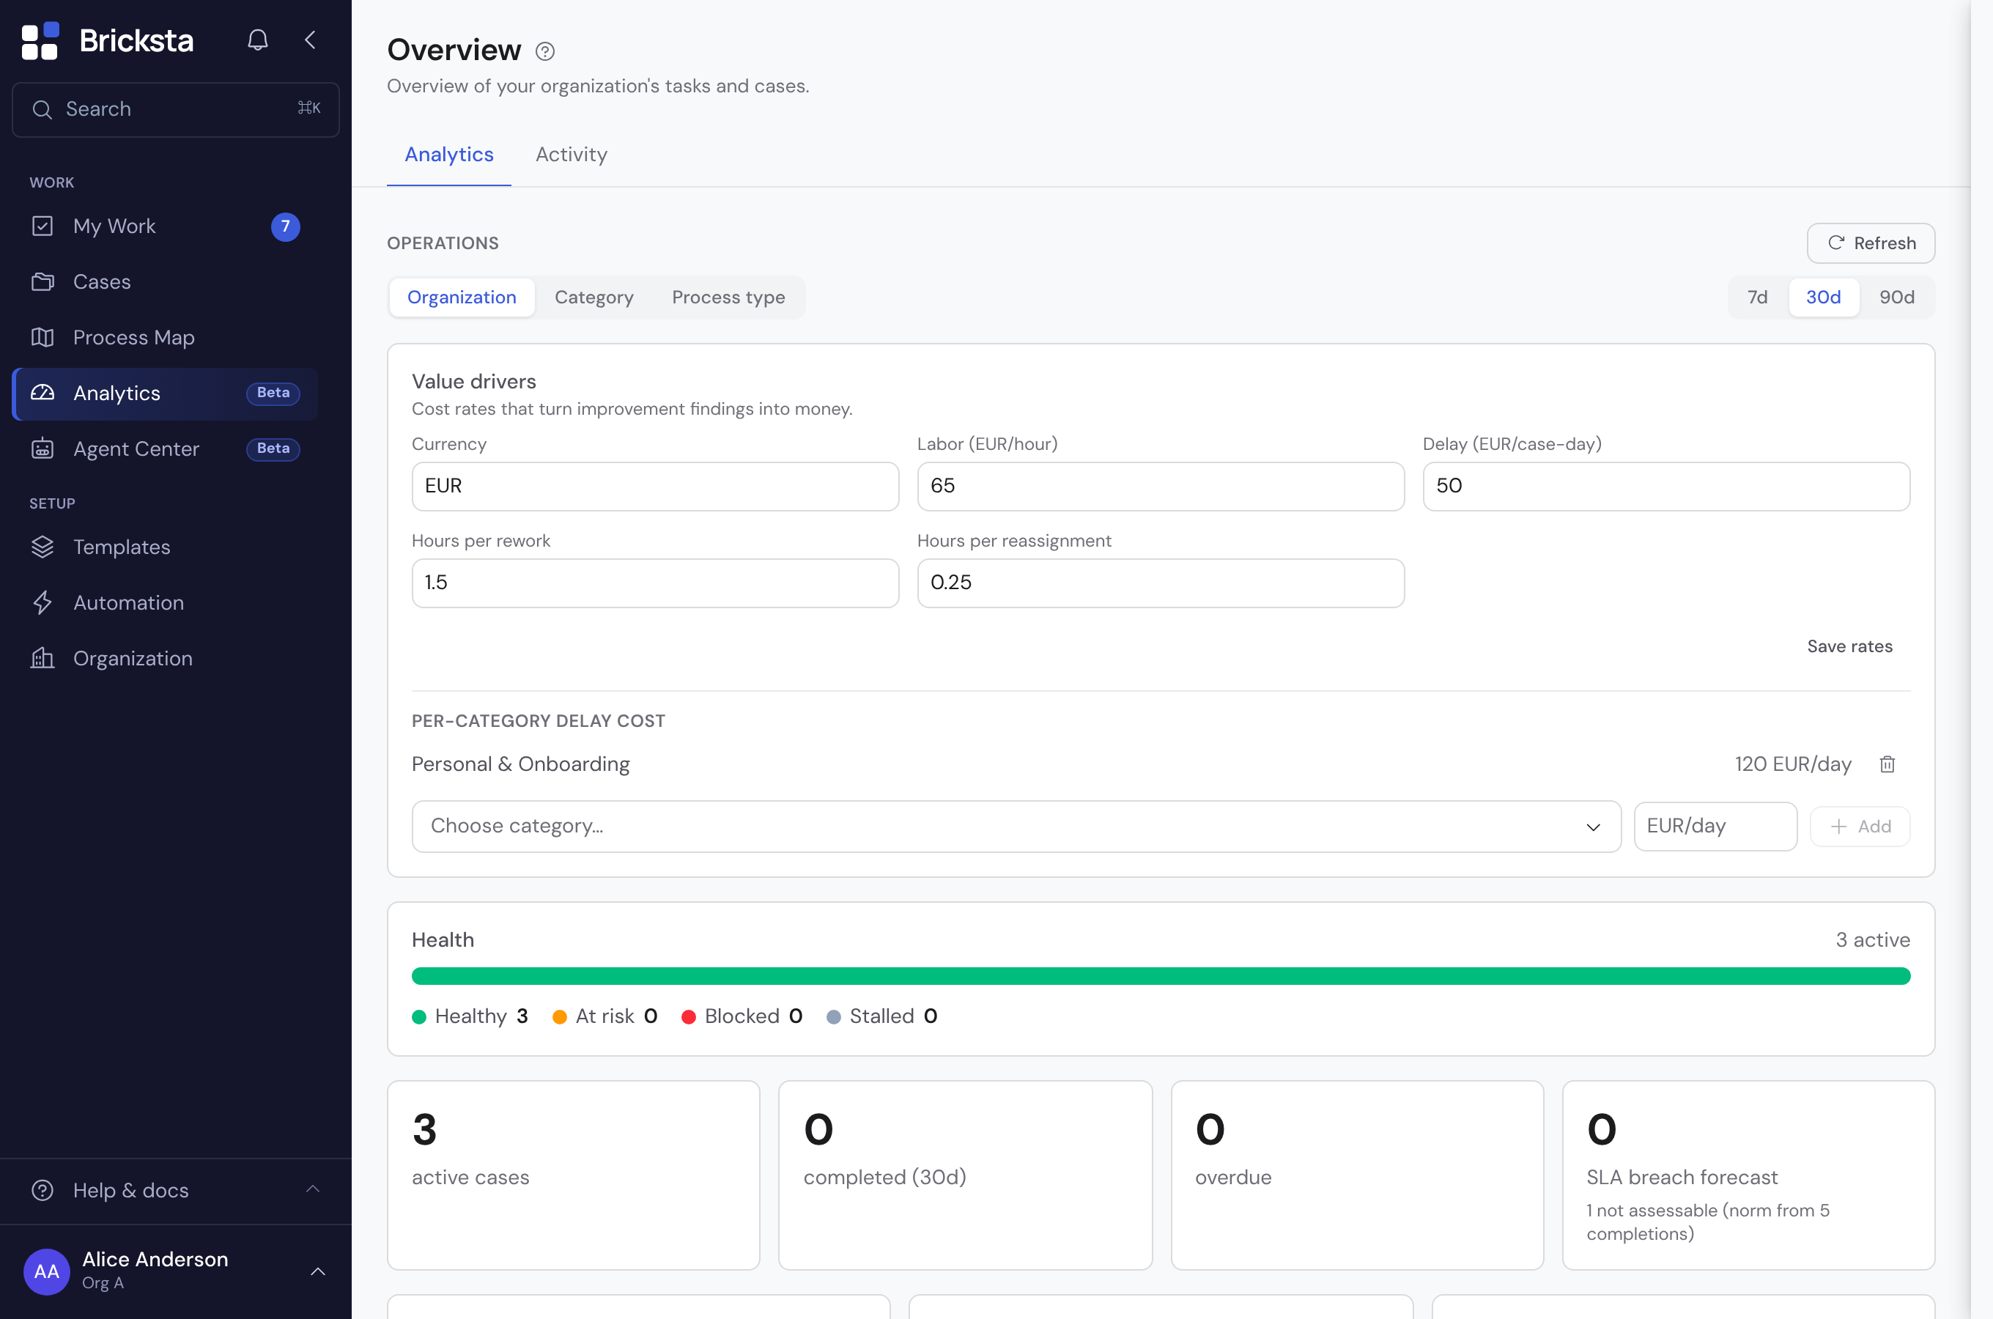Screen dimensions: 1993x1319
Task: Focus the Currency input field
Action: (655, 487)
